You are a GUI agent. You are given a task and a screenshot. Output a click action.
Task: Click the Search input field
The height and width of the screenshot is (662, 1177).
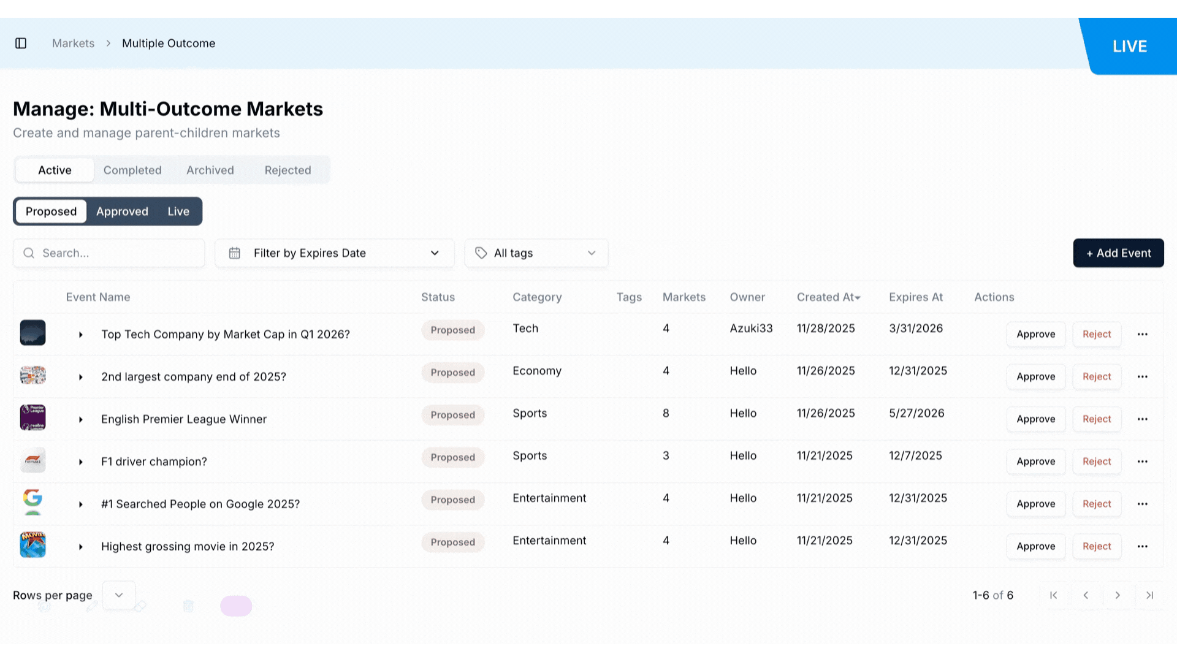pyautogui.click(x=109, y=253)
